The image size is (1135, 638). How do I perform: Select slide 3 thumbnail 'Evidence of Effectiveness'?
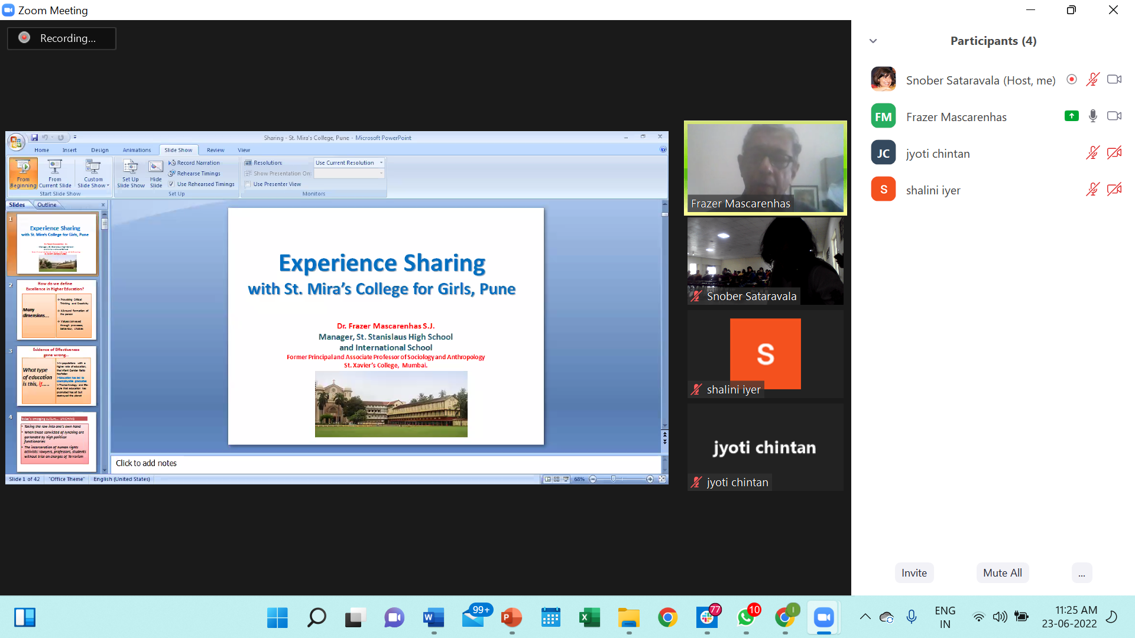click(x=57, y=376)
